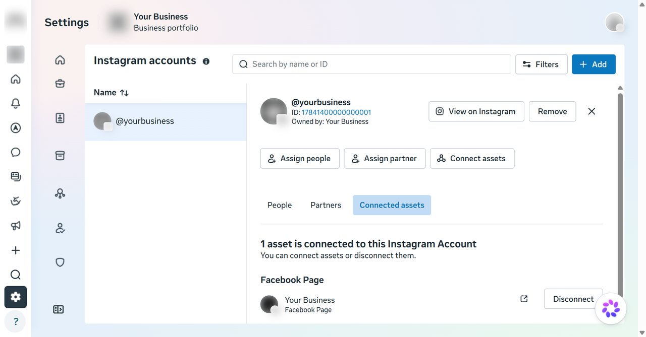Image resolution: width=646 pixels, height=337 pixels.
Task: Open the Ads megaphone icon
Action: pos(16,226)
